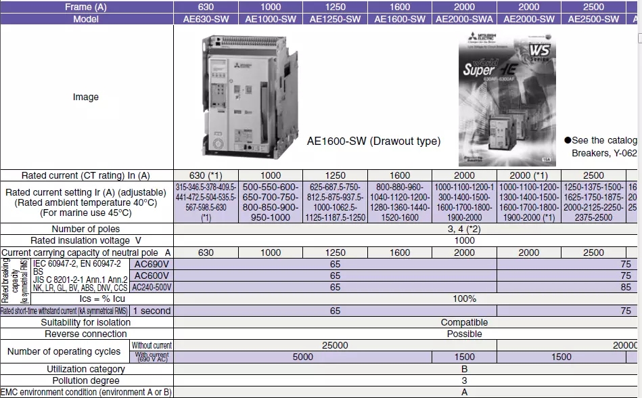Click the rating mark at the catalog's bottom corner
The image size is (642, 398).
click(545, 158)
